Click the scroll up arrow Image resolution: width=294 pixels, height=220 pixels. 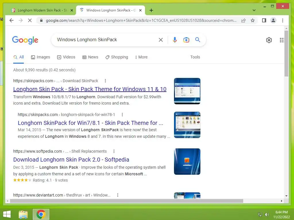tap(286, 28)
